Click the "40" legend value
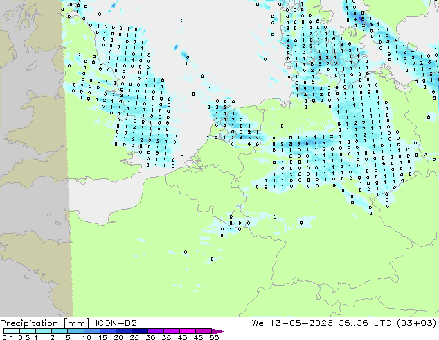 point(182,337)
